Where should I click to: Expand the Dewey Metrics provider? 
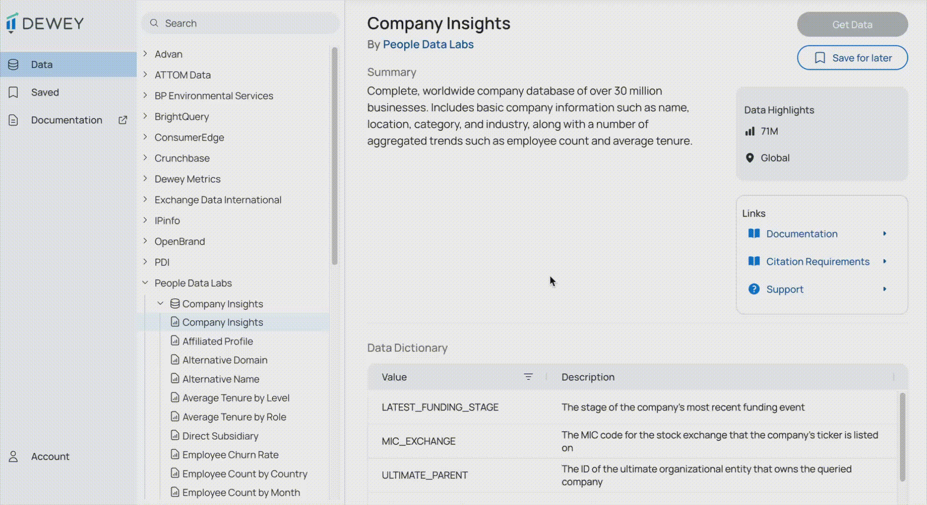pos(145,179)
